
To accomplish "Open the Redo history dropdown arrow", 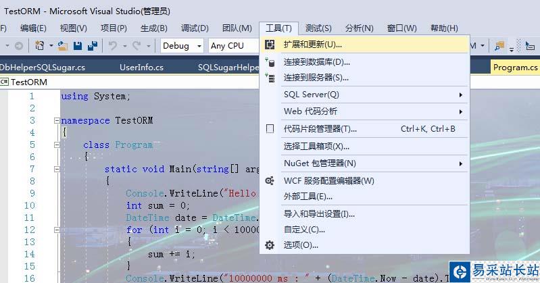I will [x=149, y=45].
